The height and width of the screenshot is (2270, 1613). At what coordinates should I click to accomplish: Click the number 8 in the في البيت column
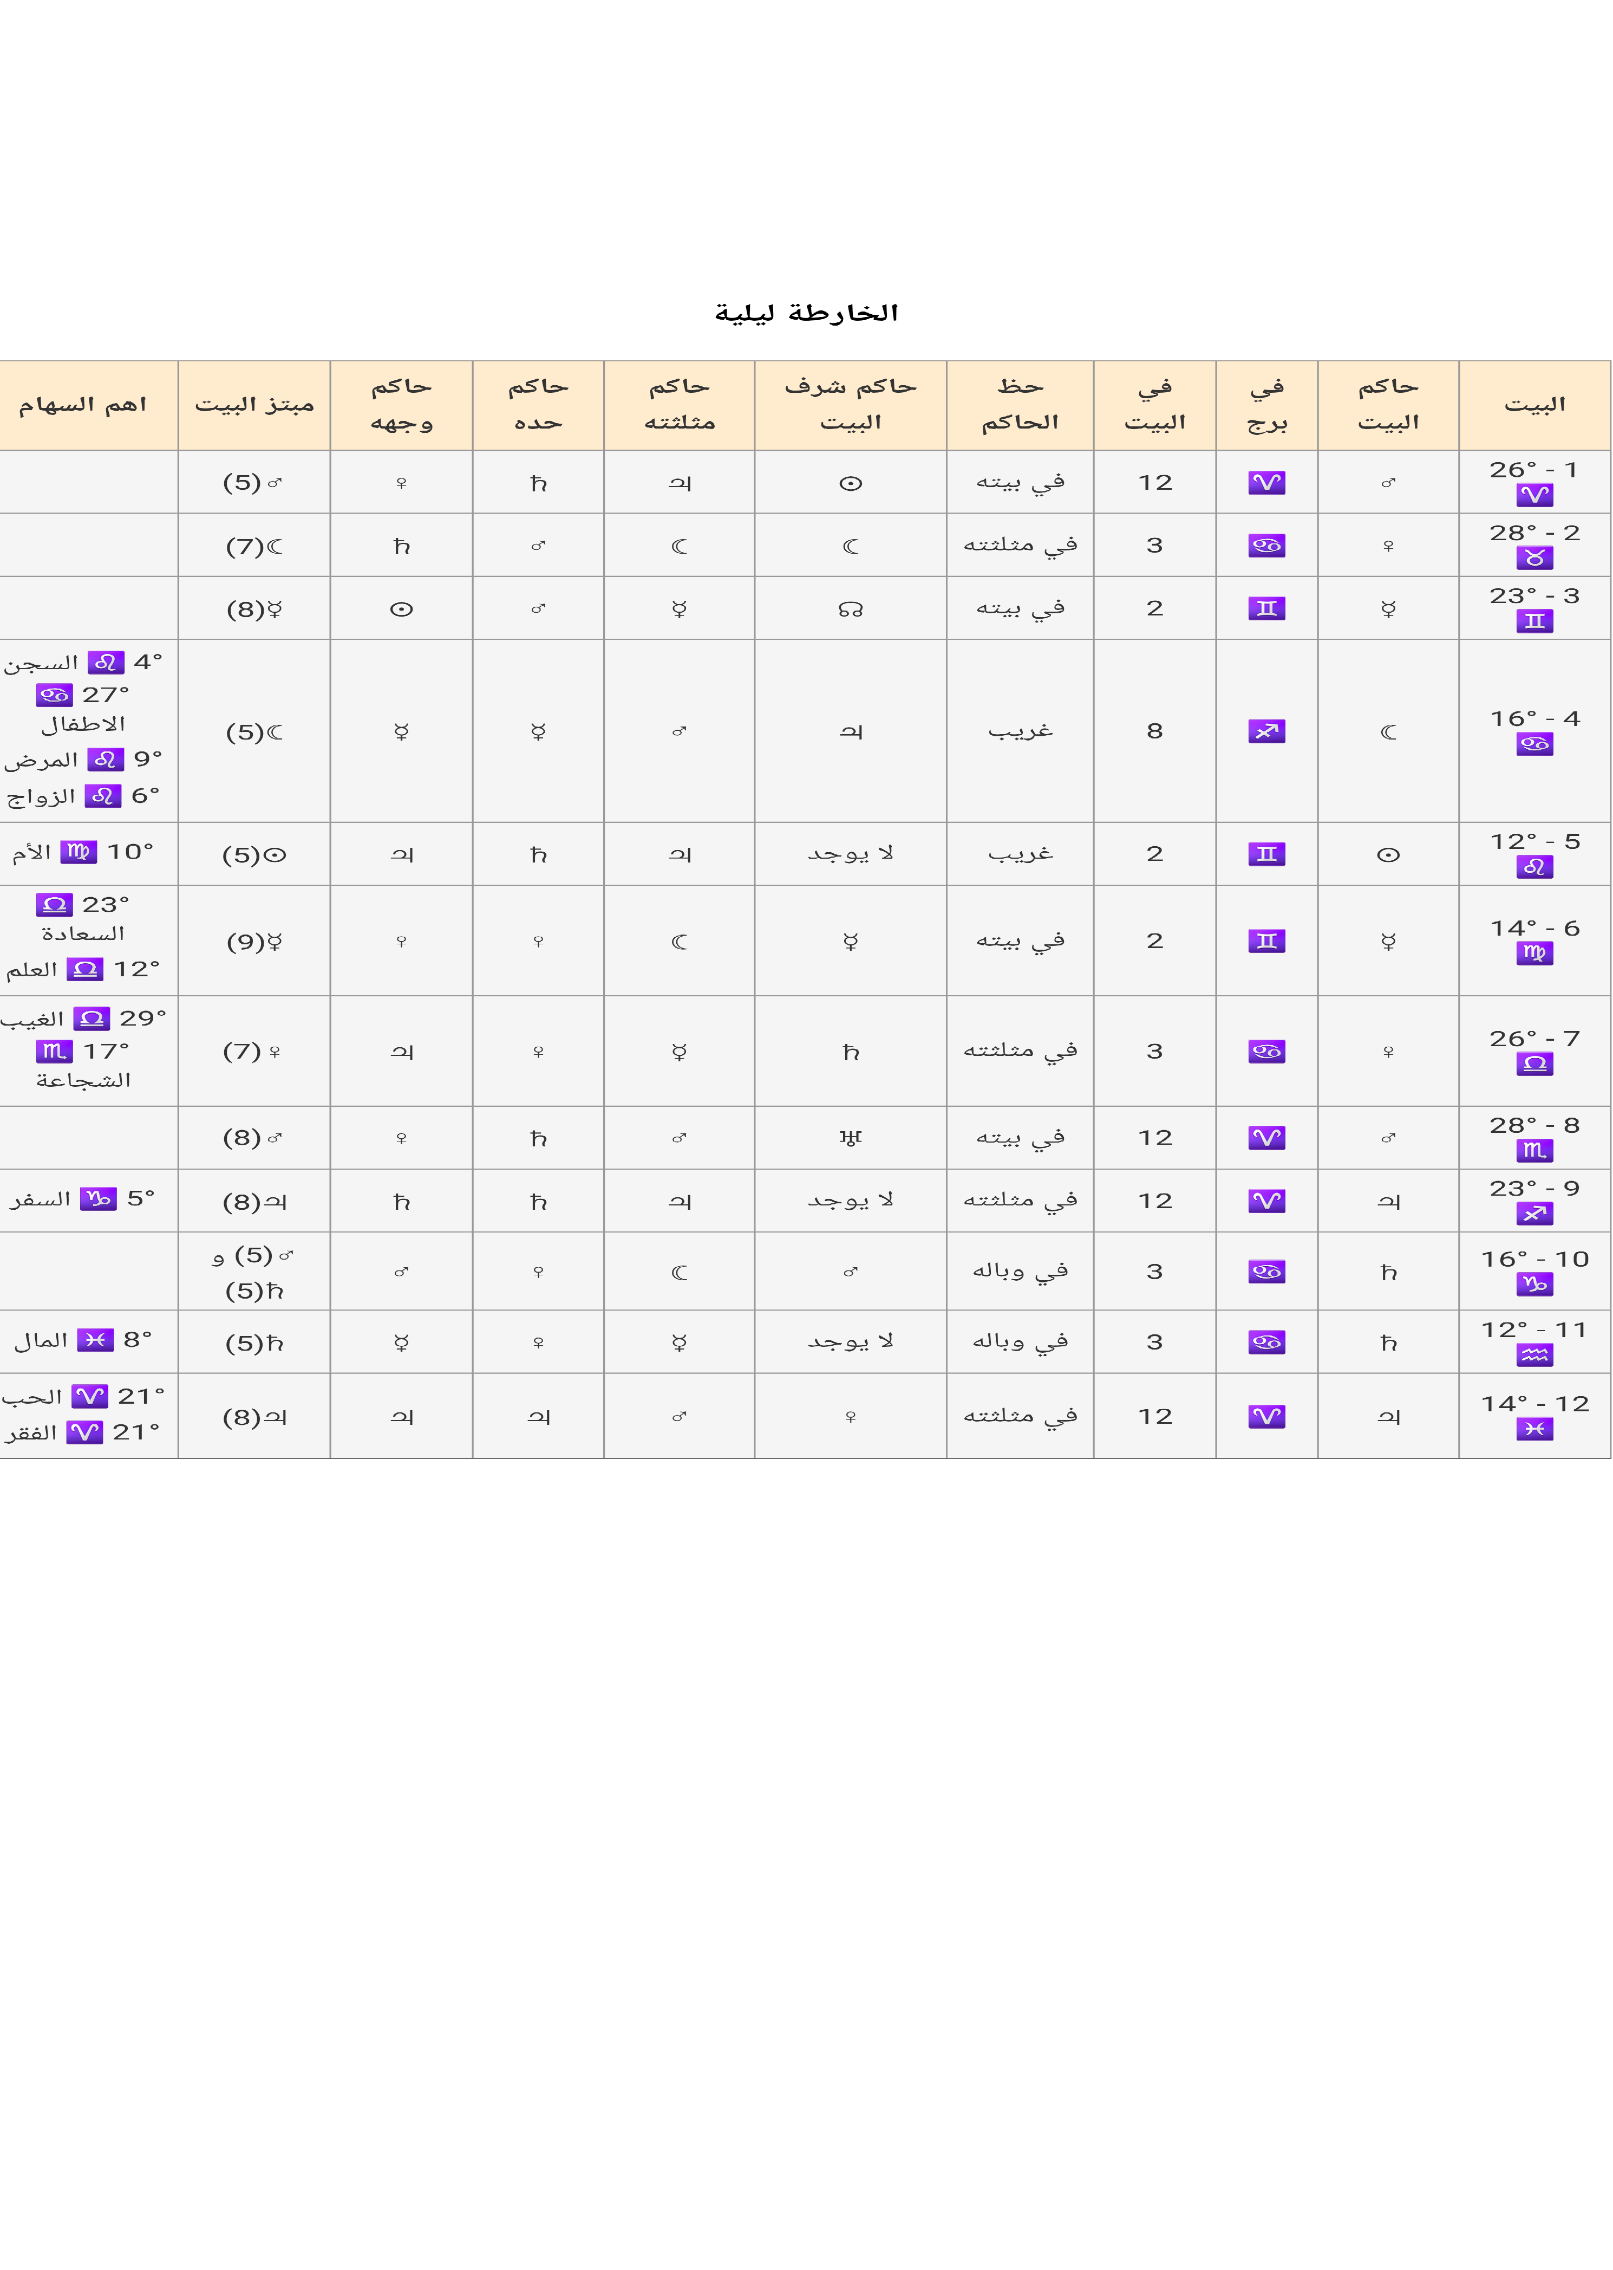pos(1154,731)
